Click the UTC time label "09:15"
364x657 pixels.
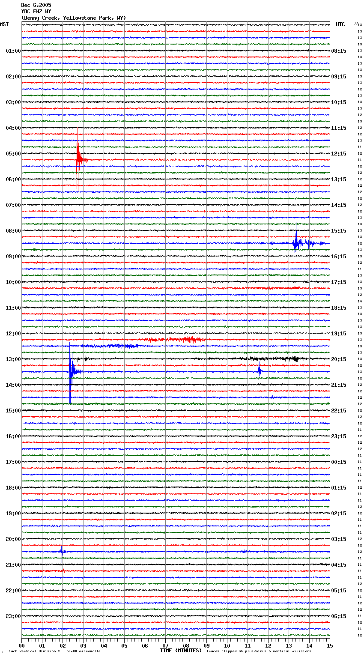[339, 77]
